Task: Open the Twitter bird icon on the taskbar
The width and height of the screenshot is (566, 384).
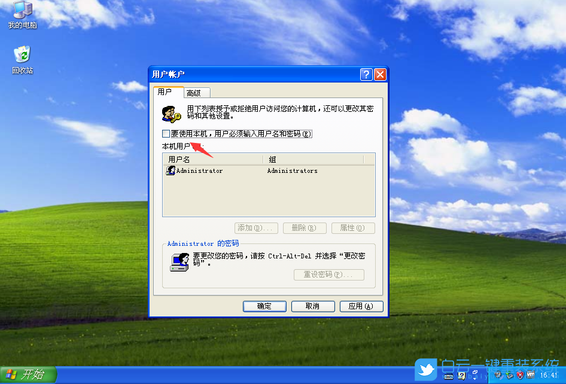Action: click(425, 370)
